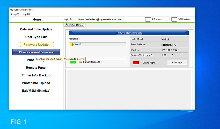Open User Type Edit
Image resolution: width=220 pixels, height=129 pixels.
(x=36, y=37)
